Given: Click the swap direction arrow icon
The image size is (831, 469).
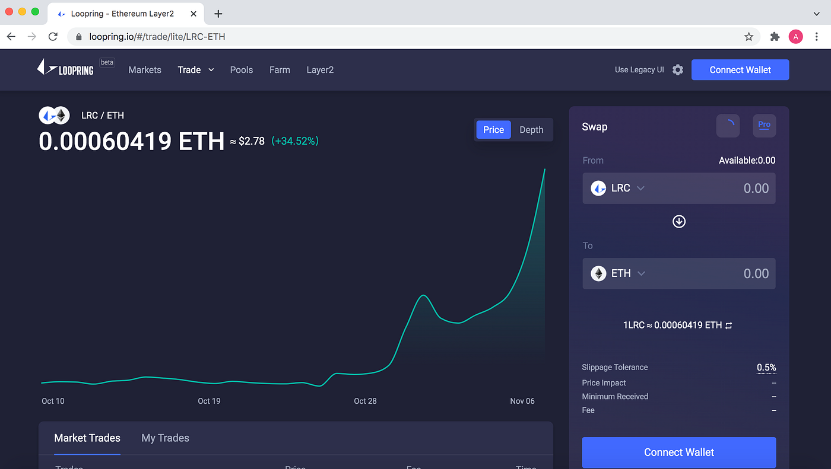Looking at the screenshot, I should point(679,221).
